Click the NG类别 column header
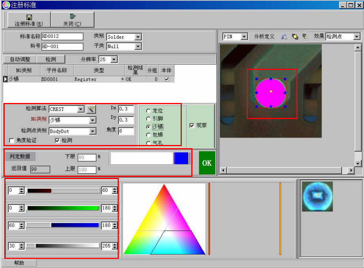Screen dimensions: 364x268 click(24, 70)
